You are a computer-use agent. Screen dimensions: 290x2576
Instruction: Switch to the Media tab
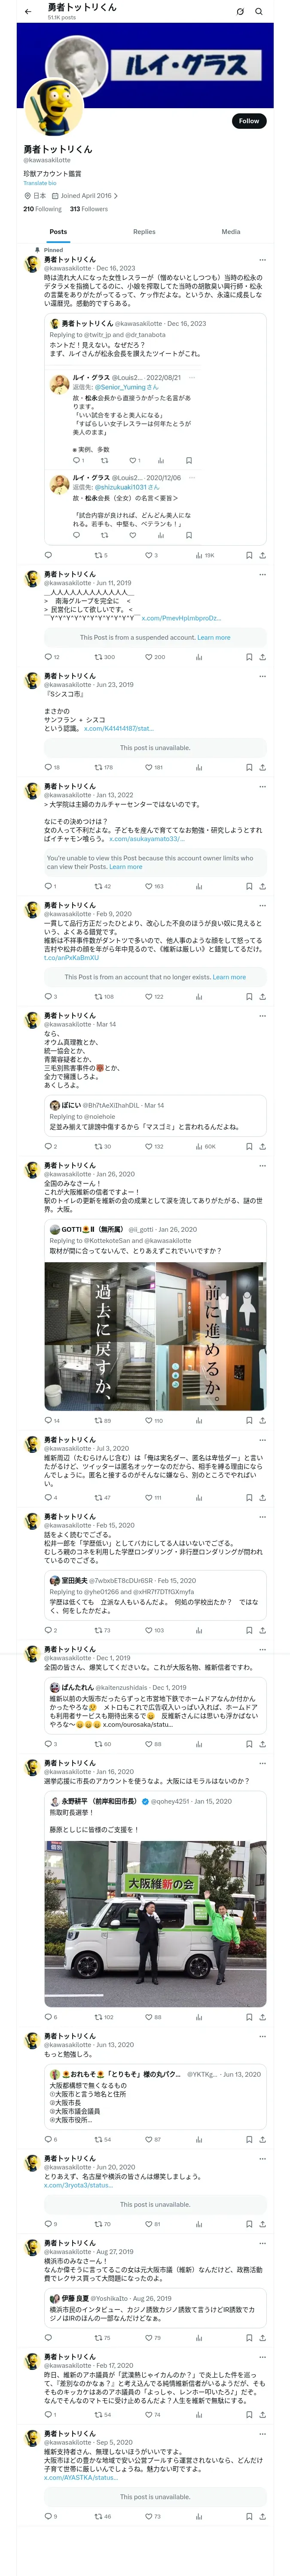(x=231, y=231)
